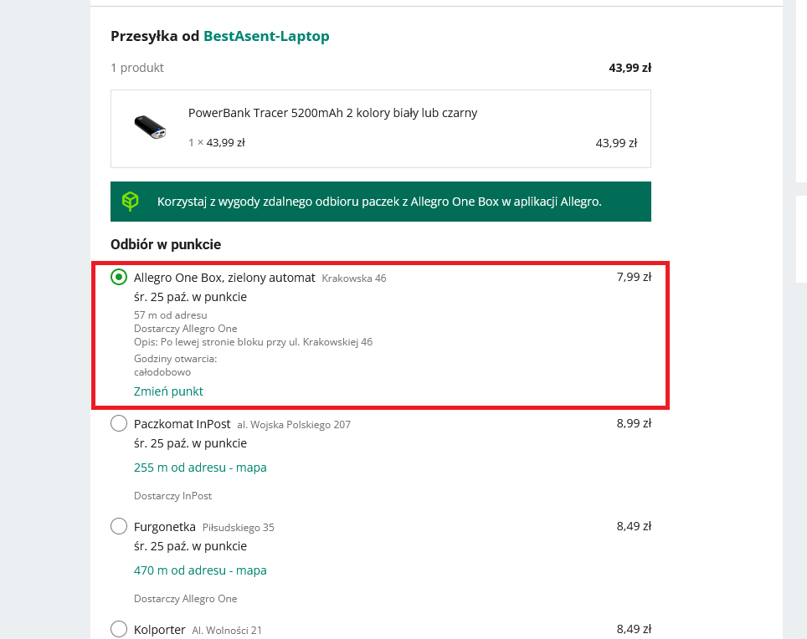Open the PowerBank product thumbnail image

point(150,127)
